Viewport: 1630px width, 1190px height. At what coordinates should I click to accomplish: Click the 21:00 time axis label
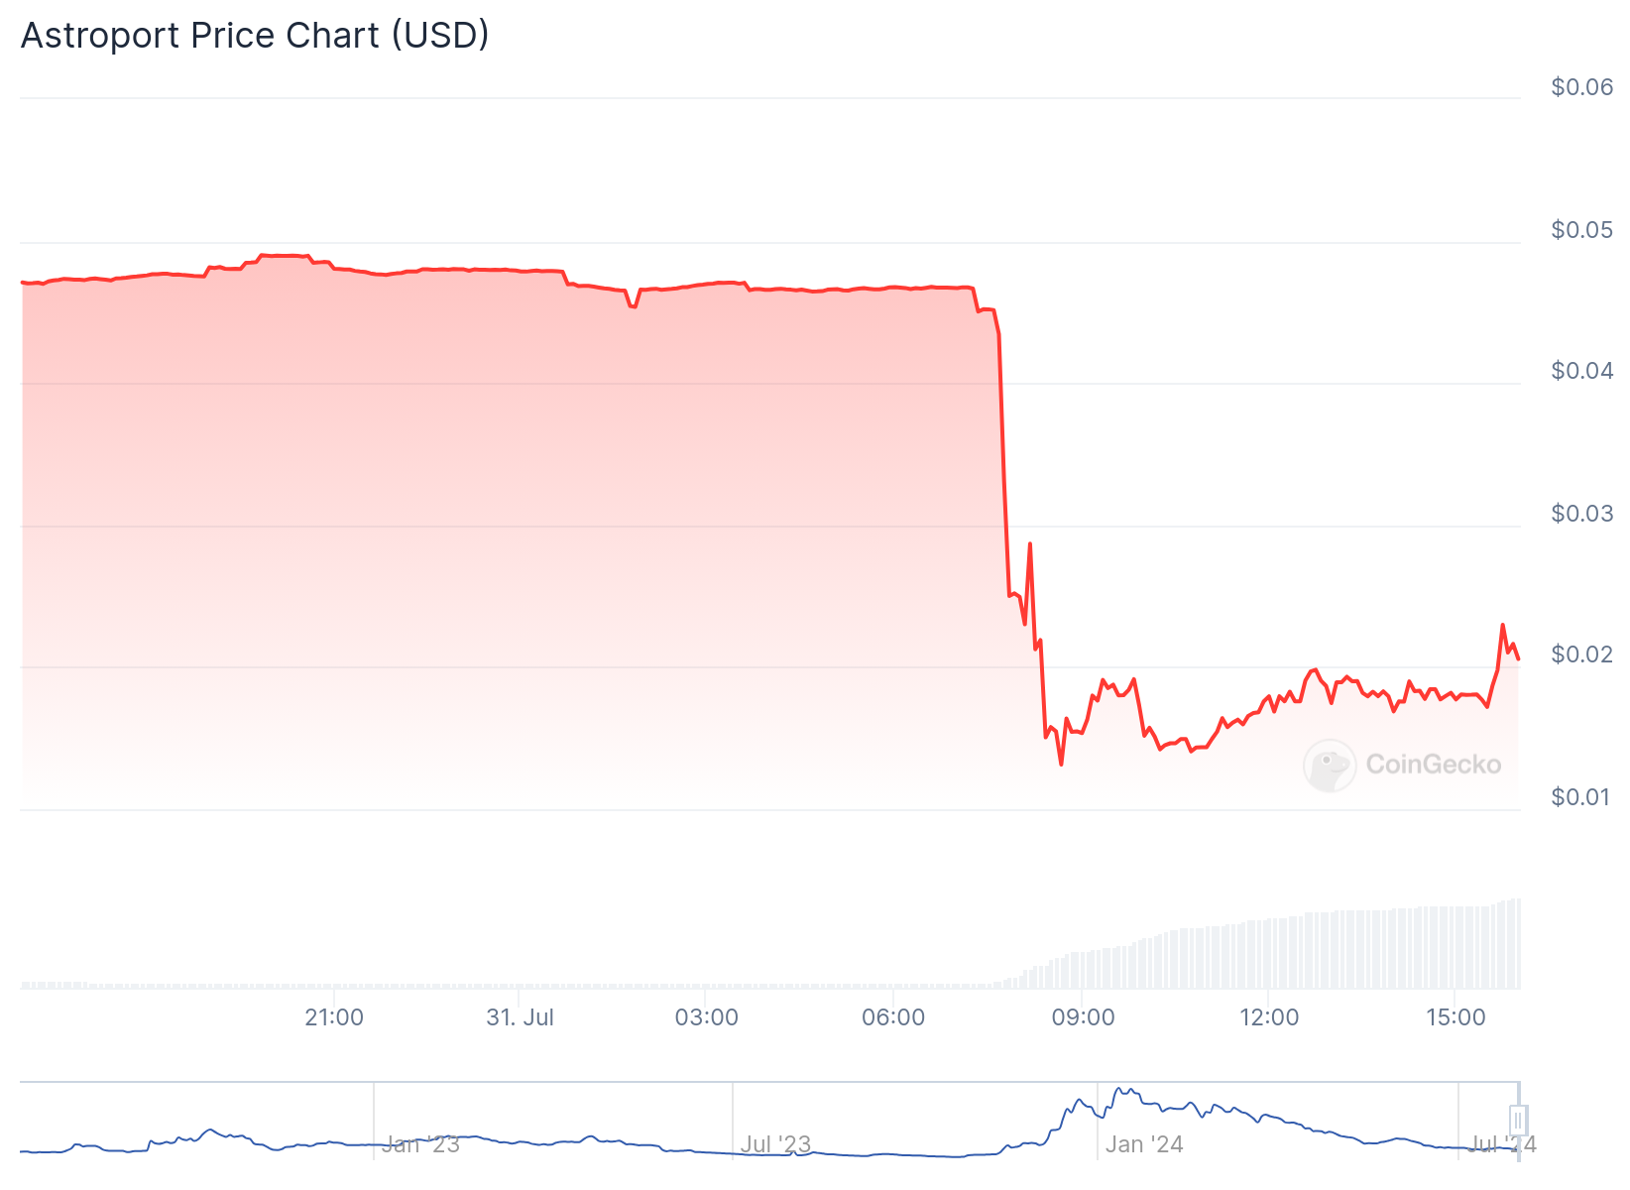(x=334, y=1017)
